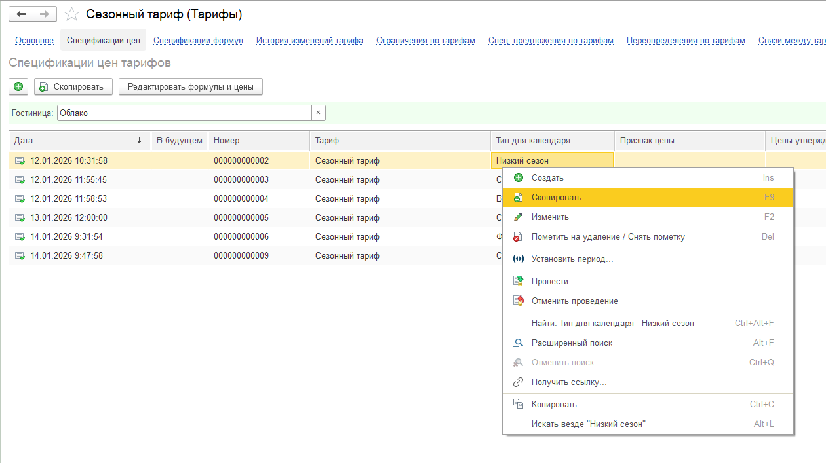This screenshot has width=826, height=463.
Task: Open the hotel selection ellipsis button
Action: tap(304, 113)
